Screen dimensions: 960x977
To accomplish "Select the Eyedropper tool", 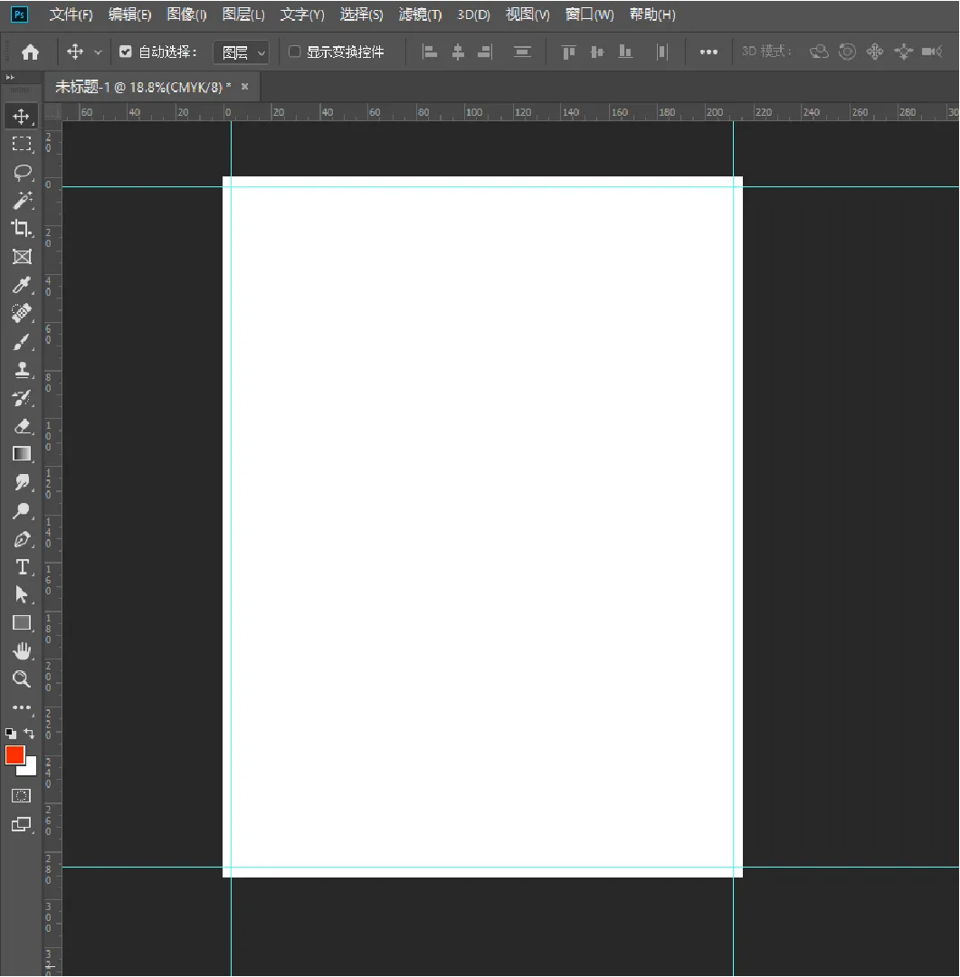I will pos(22,285).
